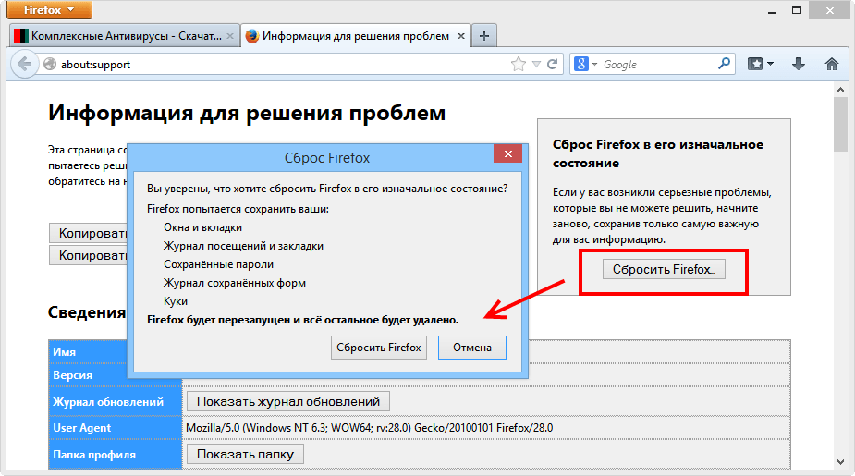This screenshot has width=855, height=476.
Task: Open the Google search engine selector
Action: point(585,65)
